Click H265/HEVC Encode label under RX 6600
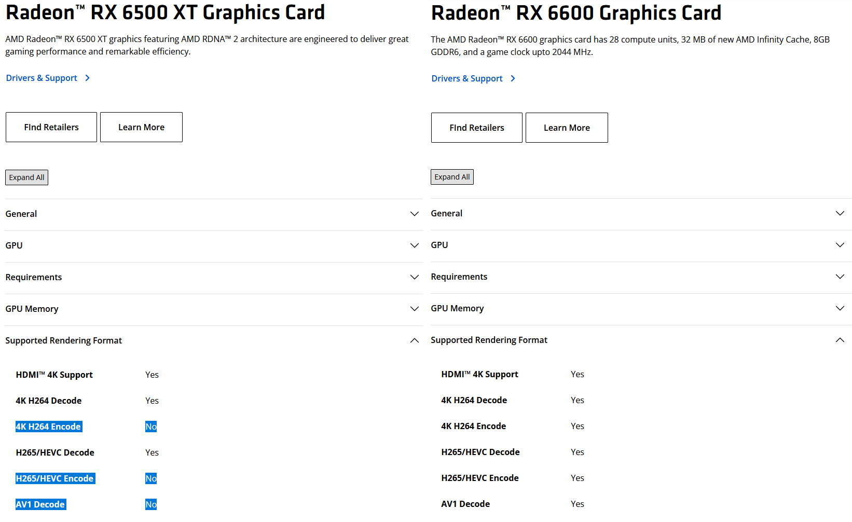The image size is (852, 522). tap(480, 478)
